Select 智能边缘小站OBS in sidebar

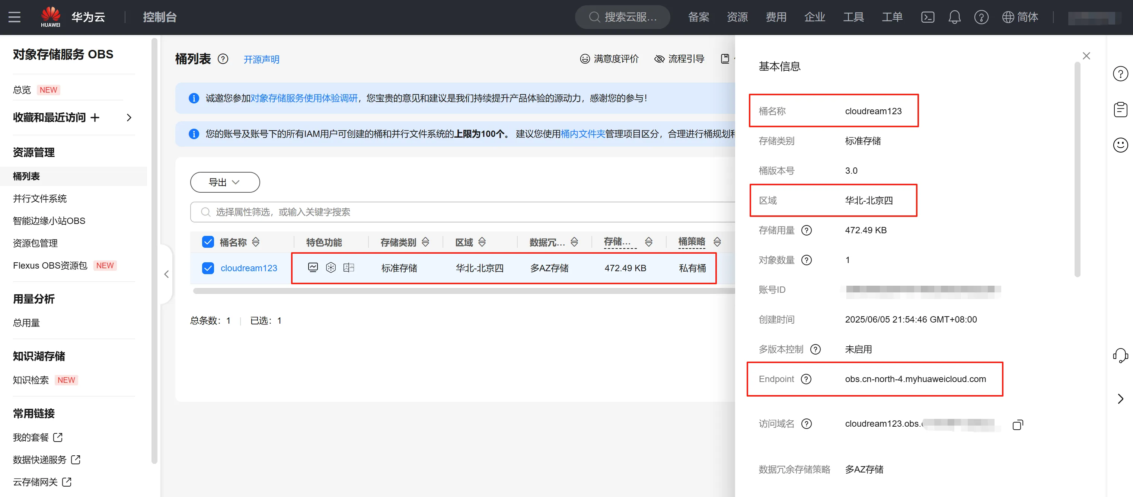(49, 221)
